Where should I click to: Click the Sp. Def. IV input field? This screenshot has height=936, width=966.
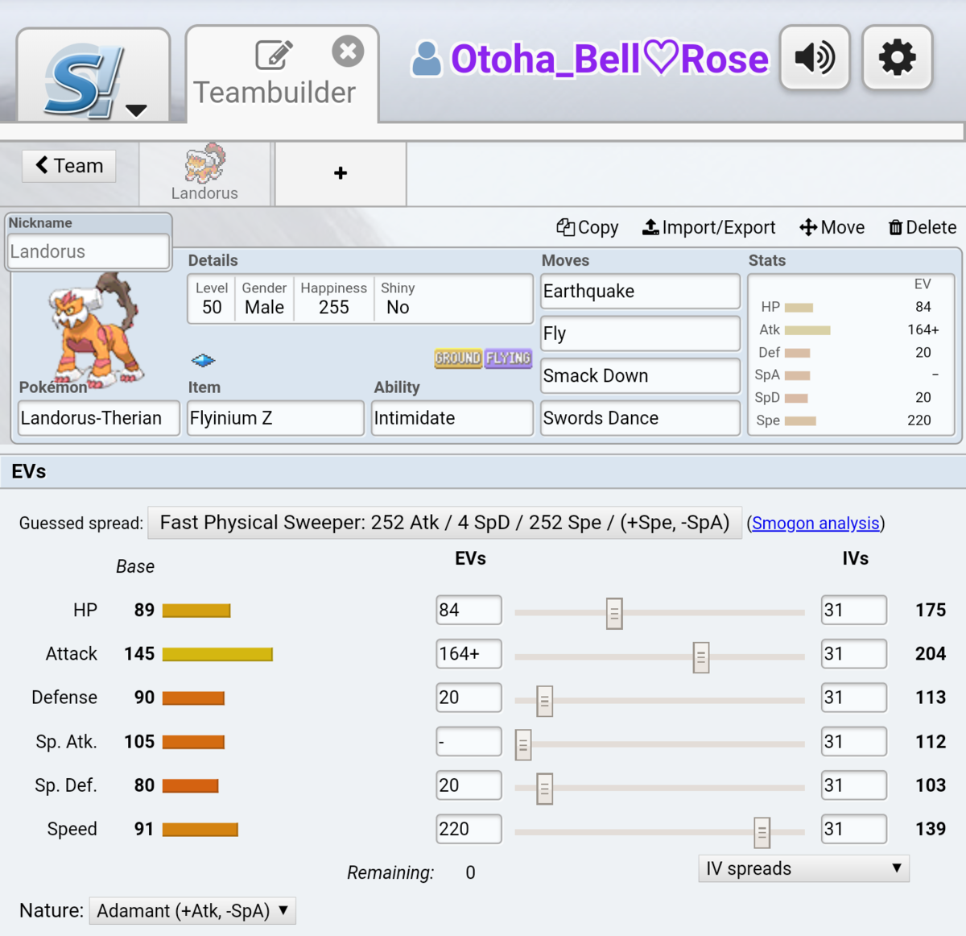[854, 785]
